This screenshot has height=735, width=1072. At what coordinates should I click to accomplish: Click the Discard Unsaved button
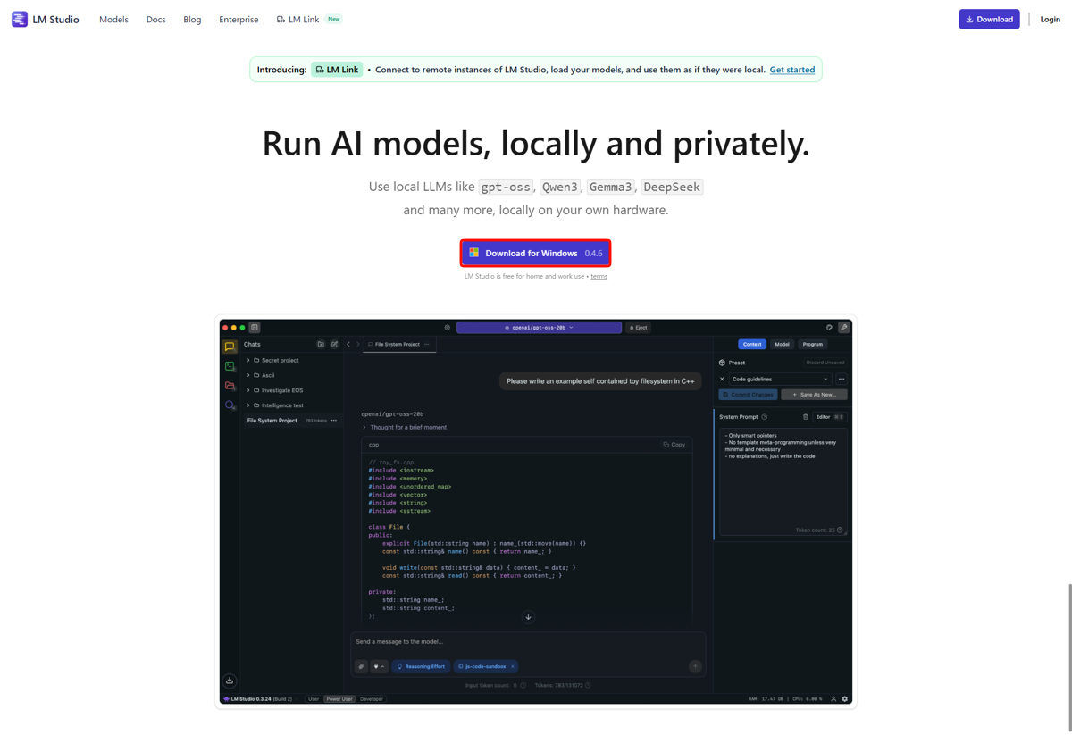point(825,363)
